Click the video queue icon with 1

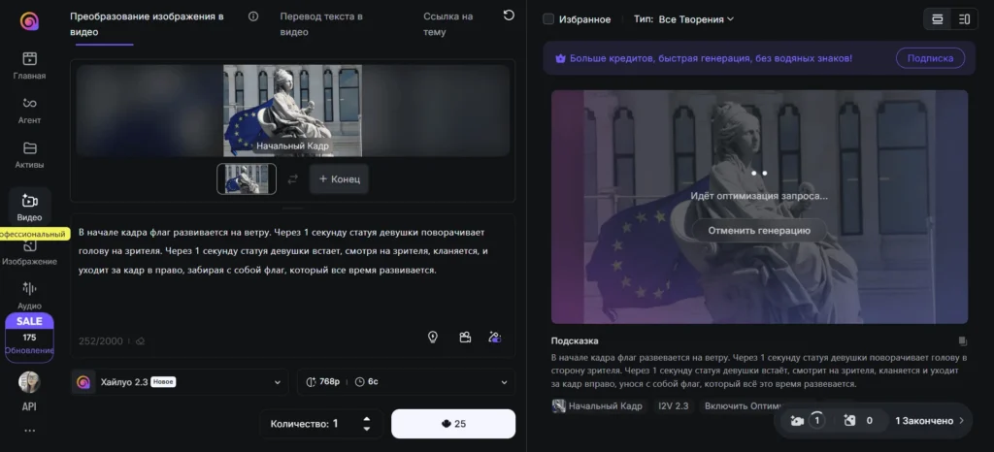pyautogui.click(x=807, y=420)
